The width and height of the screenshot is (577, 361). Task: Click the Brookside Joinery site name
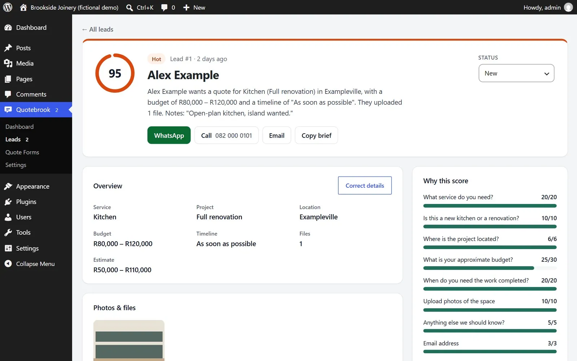tap(74, 8)
